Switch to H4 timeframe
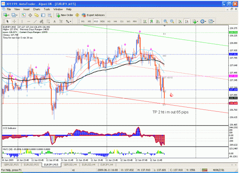 pyautogui.click(x=115, y=21)
